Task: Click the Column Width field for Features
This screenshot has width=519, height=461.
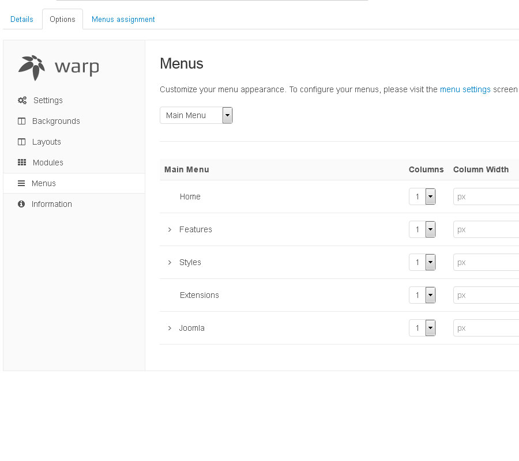Action: [x=486, y=229]
